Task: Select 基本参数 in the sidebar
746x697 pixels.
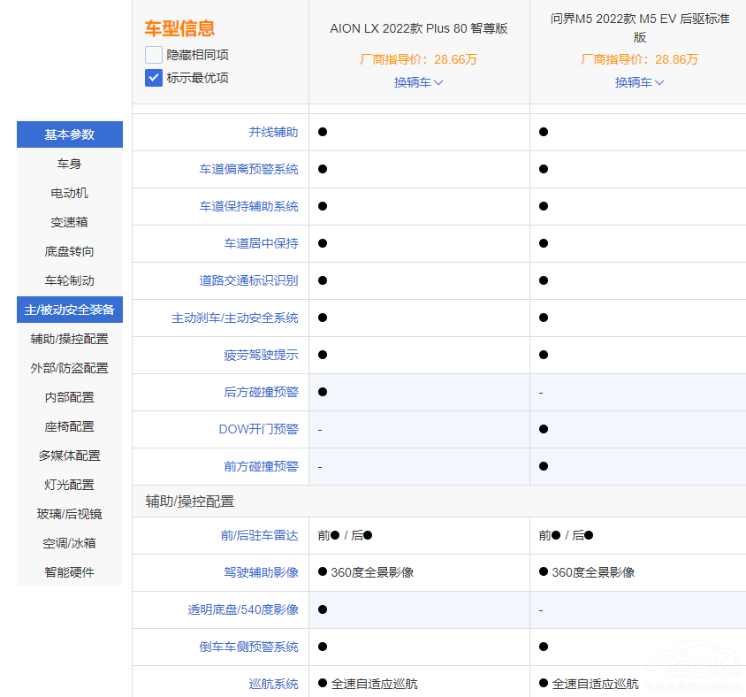Action: click(70, 134)
